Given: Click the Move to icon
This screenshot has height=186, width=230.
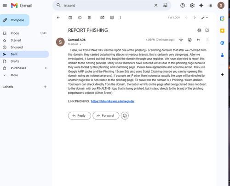Looking at the screenshot, I should click(x=112, y=18).
